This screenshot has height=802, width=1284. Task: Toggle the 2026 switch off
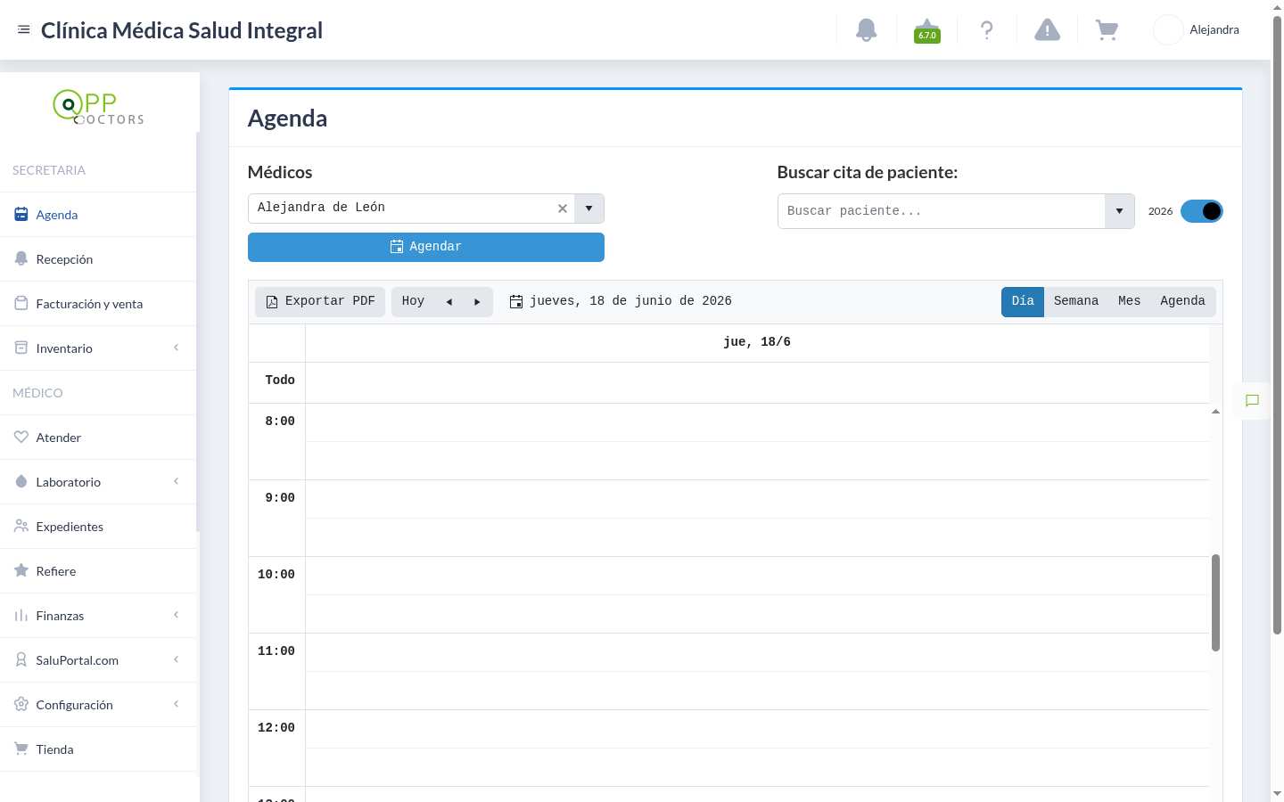tap(1201, 211)
